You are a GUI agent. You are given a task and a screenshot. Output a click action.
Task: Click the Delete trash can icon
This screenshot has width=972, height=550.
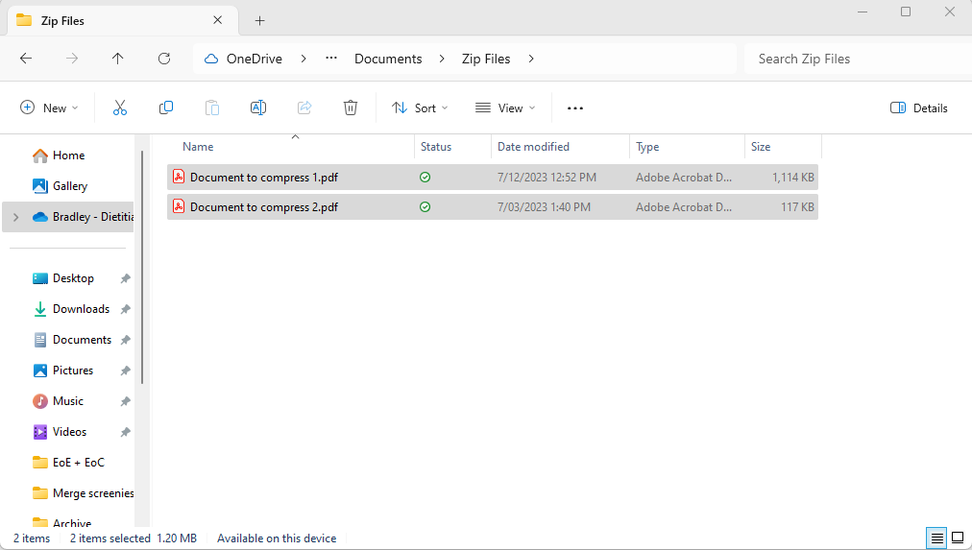pyautogui.click(x=351, y=108)
